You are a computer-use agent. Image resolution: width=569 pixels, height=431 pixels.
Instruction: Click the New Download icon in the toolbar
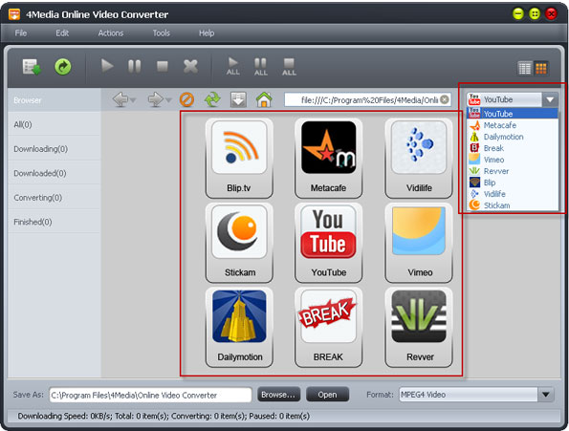(32, 67)
